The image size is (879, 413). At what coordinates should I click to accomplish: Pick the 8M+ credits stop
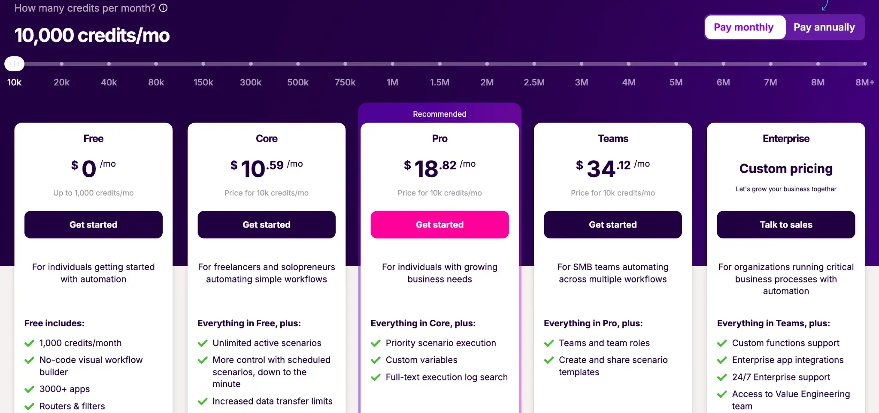pos(865,64)
